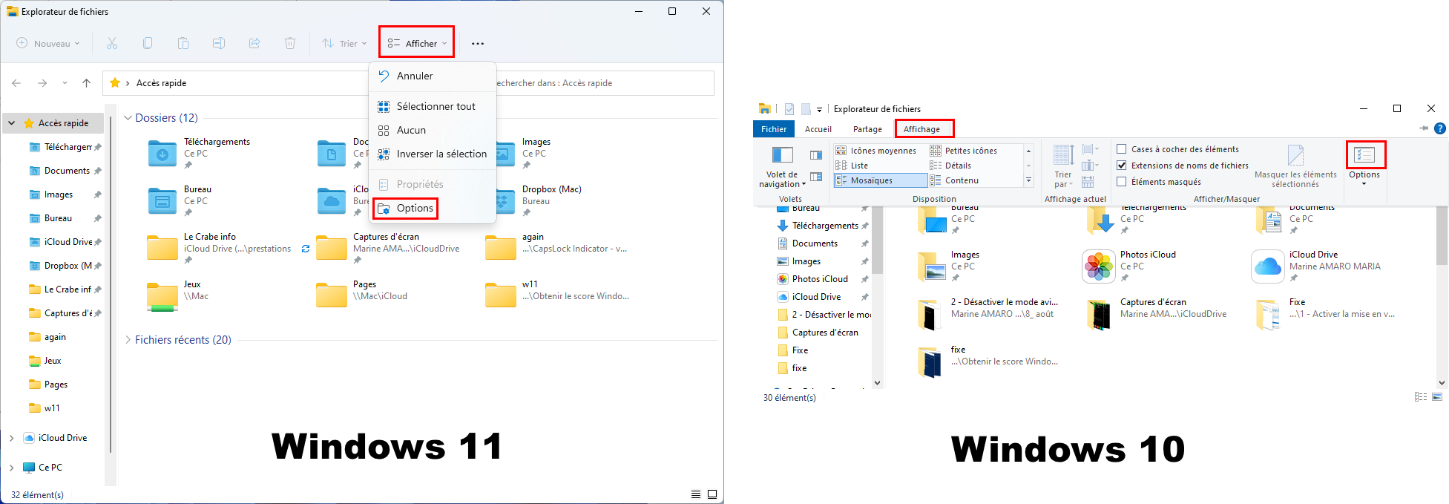Select Photos iCloud in Windows 10 sidebar
Viewport: 1449px width, 504px height.
point(820,279)
